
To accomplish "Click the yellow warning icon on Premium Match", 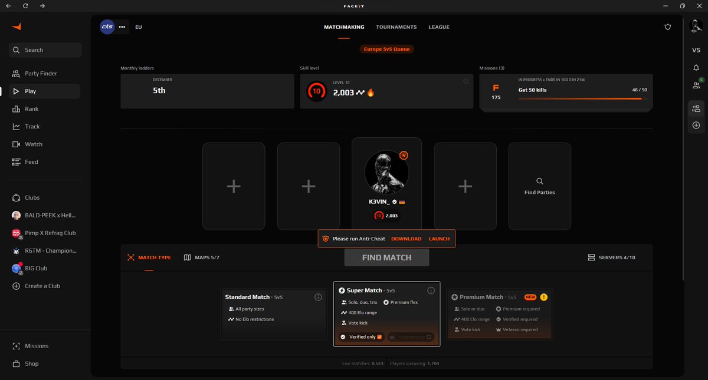I will [543, 297].
